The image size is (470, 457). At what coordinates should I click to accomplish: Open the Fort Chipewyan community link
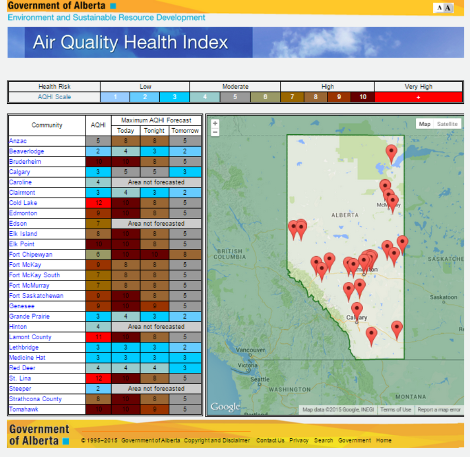tap(30, 255)
